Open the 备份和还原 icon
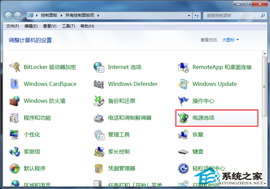The height and width of the screenshot is (189, 270). (x=99, y=101)
